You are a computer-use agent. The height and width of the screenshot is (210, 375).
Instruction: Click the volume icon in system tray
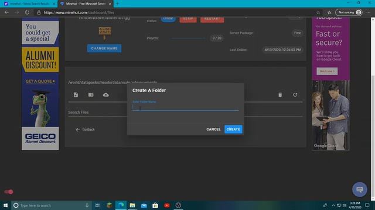[x=345, y=205]
